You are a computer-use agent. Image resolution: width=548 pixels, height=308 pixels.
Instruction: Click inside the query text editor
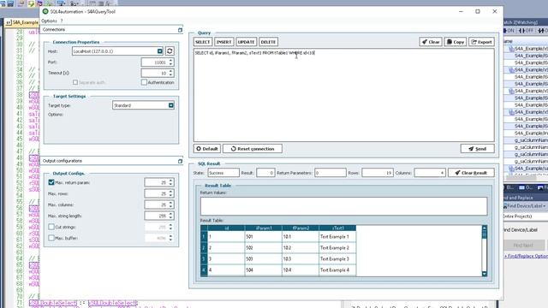[344, 95]
